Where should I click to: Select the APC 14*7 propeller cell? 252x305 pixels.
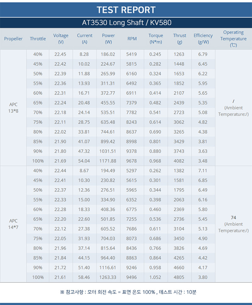coord(13,224)
